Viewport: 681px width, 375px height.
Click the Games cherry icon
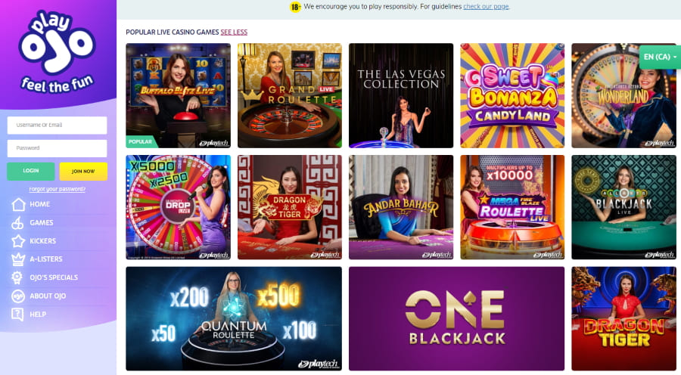click(x=18, y=222)
